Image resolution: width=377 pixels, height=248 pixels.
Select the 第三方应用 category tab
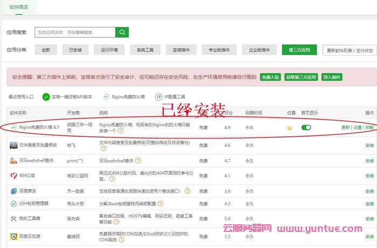click(299, 50)
